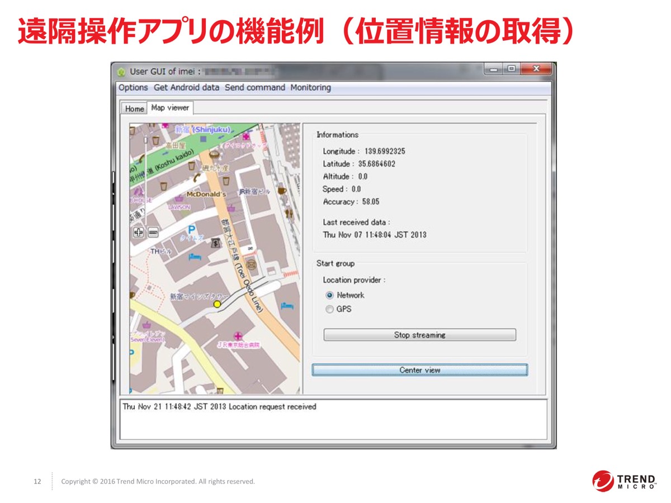Zoom in with the map plus button
This screenshot has height=503, width=671.
tap(139, 233)
